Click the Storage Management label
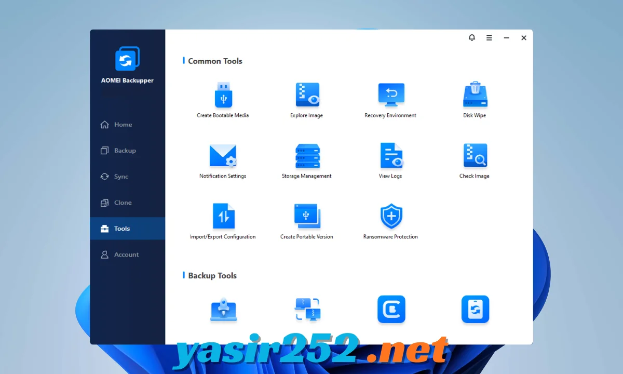623x374 pixels. tap(307, 176)
